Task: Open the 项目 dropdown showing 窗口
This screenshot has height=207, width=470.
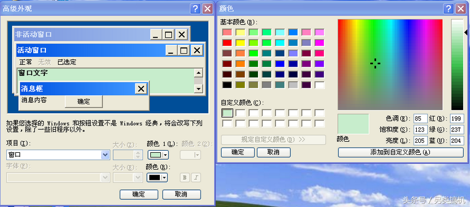Action: (58, 155)
